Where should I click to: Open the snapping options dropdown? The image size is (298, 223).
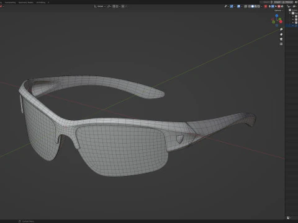coord(118,6)
